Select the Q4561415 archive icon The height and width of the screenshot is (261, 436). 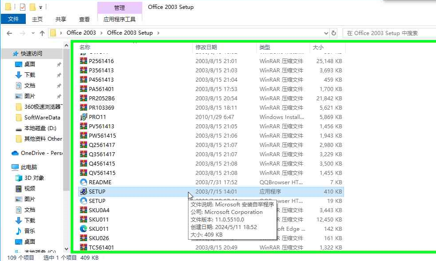(84, 163)
